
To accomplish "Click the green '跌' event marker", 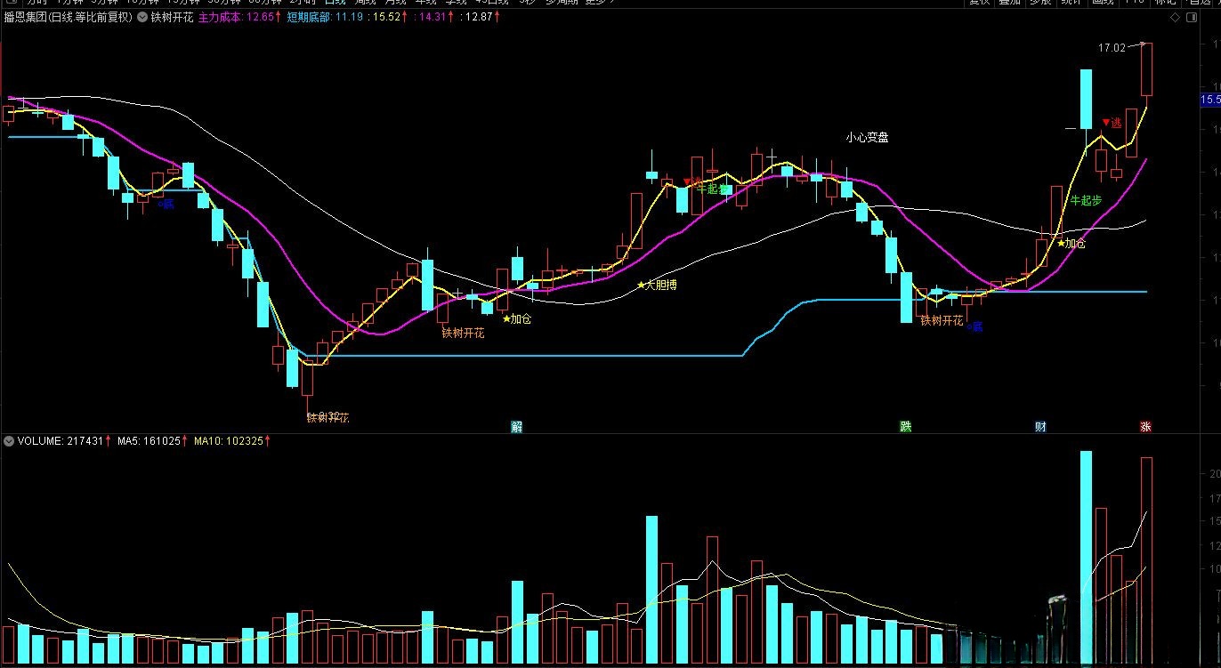I will coord(905,427).
